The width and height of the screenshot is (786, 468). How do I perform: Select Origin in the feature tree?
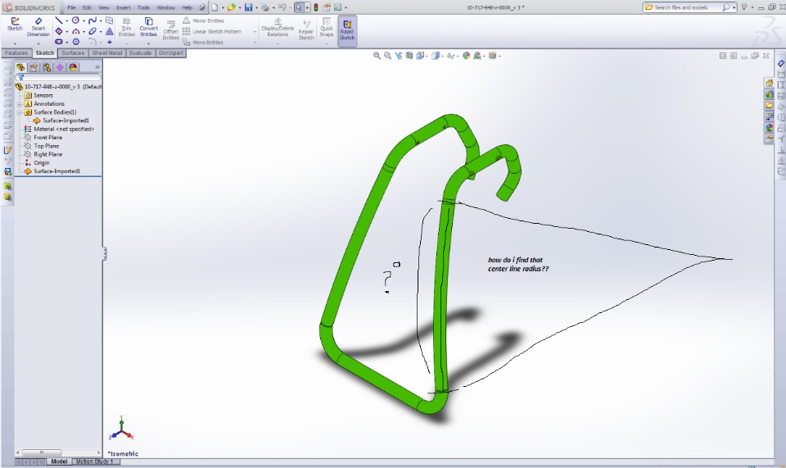pyautogui.click(x=37, y=163)
